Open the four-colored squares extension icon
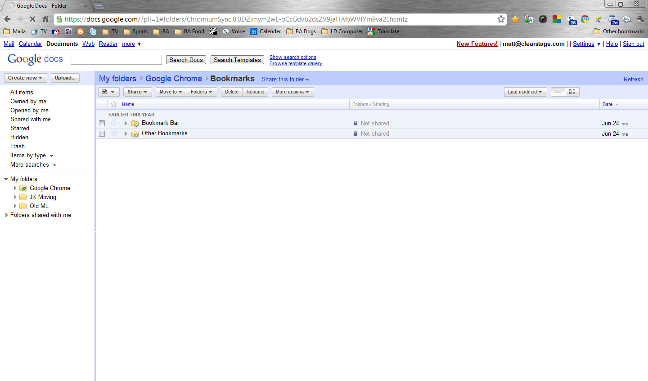Image resolution: width=648 pixels, height=381 pixels. (557, 19)
